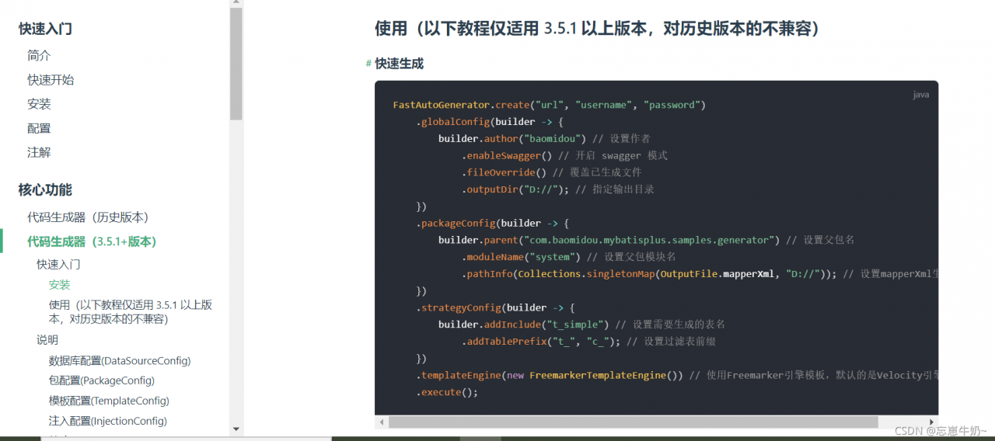Click the .globalConfig(builder -> { line
995x441 pixels.
[x=490, y=122]
